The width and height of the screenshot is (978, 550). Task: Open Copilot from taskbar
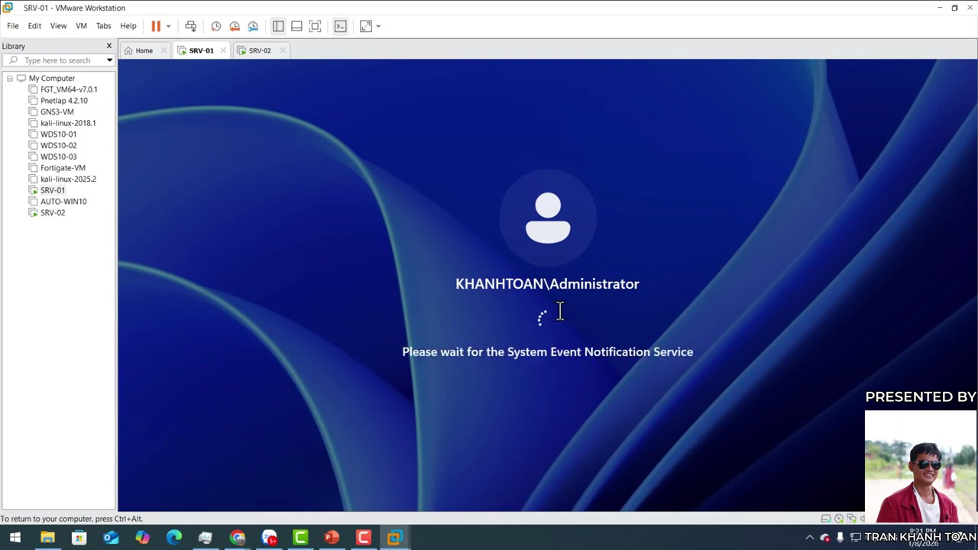142,538
